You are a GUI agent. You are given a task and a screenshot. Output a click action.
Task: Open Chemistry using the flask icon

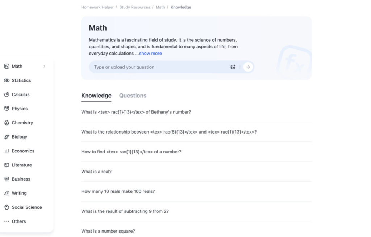pos(7,123)
